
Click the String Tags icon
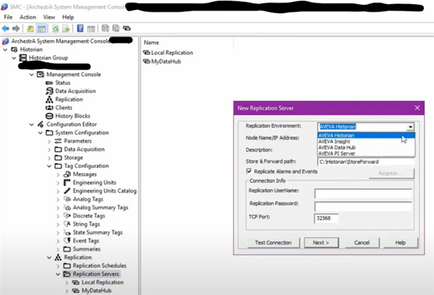(x=67, y=224)
